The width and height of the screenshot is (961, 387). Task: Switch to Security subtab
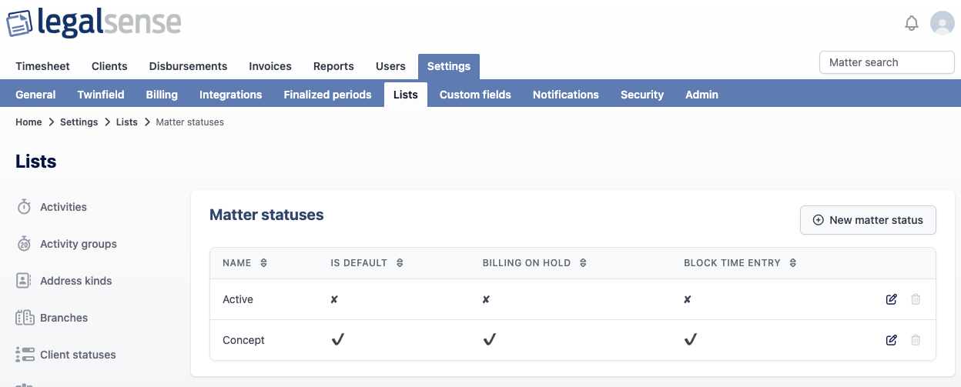click(642, 95)
